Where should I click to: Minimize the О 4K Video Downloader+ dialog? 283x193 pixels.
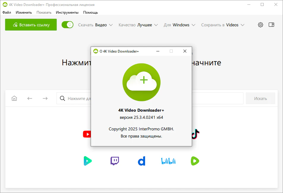pos(158,51)
